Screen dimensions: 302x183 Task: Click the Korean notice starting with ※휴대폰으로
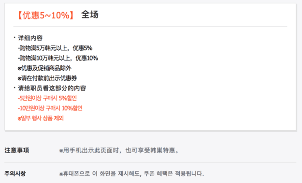click(x=131, y=173)
